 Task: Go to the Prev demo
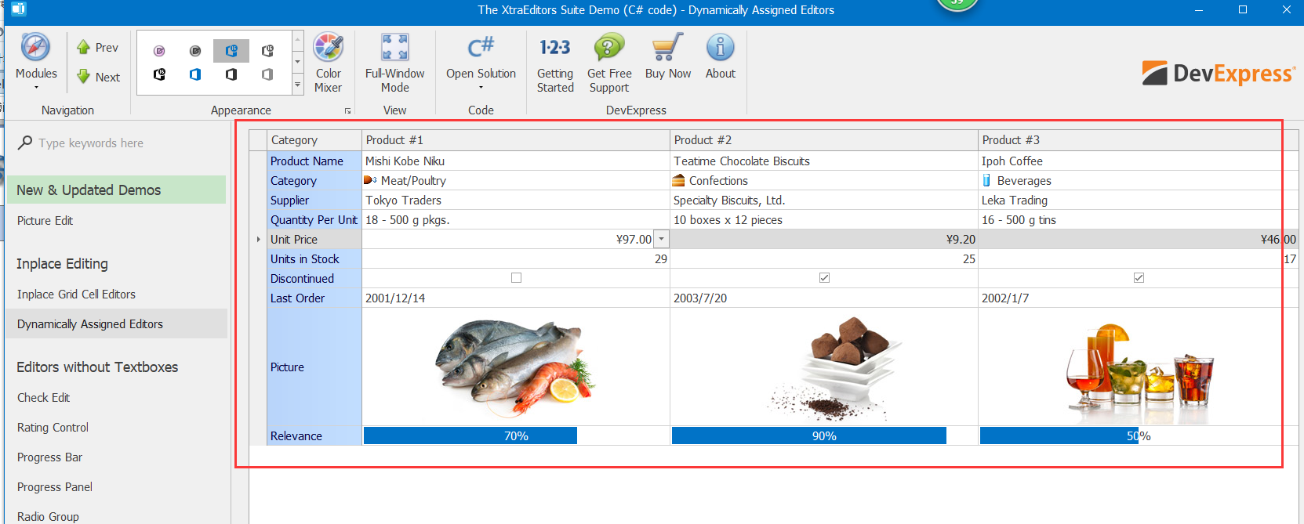[98, 48]
